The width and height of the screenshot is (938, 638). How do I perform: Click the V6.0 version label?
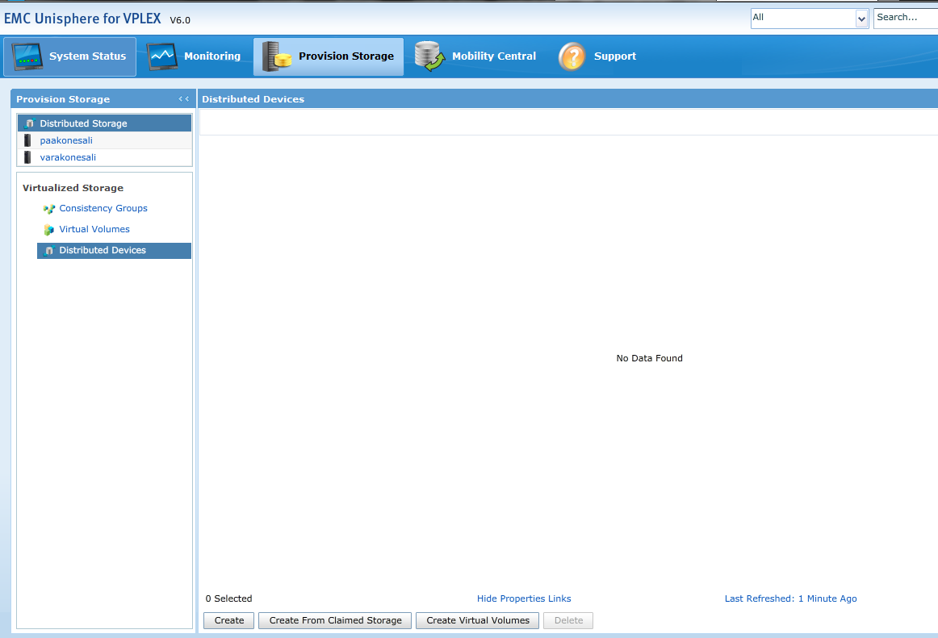coord(180,20)
